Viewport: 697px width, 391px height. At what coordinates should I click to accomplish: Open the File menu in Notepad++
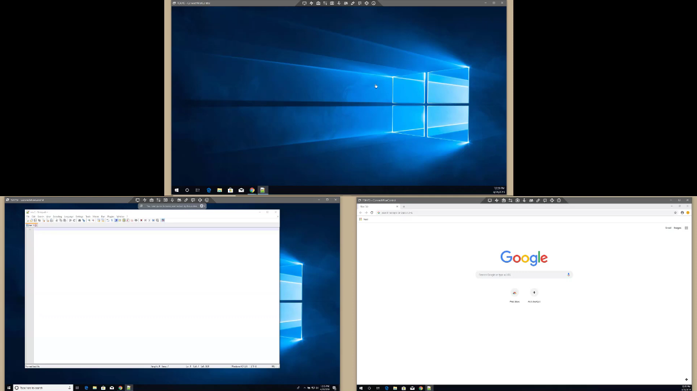tap(27, 217)
